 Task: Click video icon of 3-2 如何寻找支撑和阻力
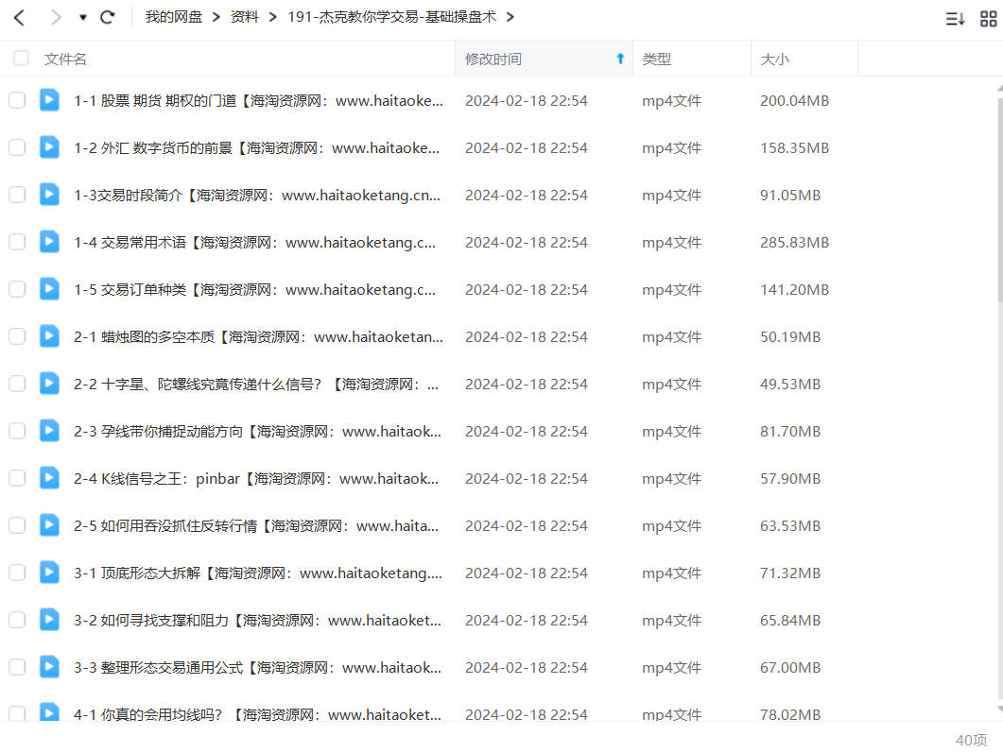click(x=49, y=620)
